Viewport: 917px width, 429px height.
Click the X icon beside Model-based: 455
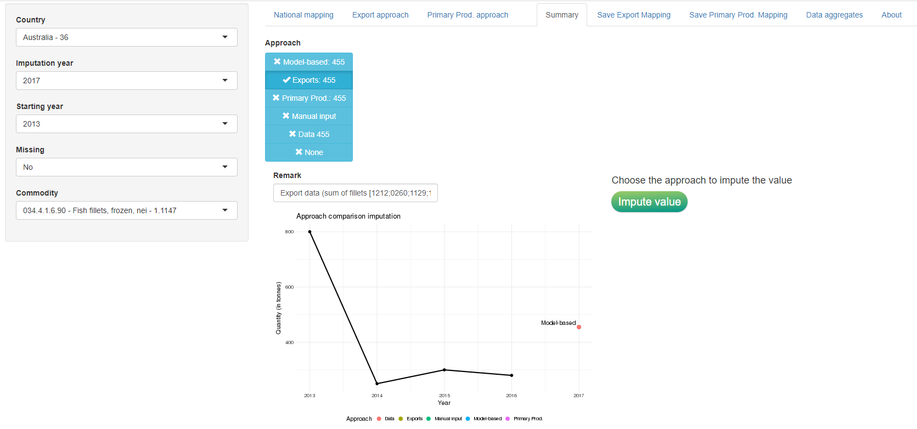point(277,62)
